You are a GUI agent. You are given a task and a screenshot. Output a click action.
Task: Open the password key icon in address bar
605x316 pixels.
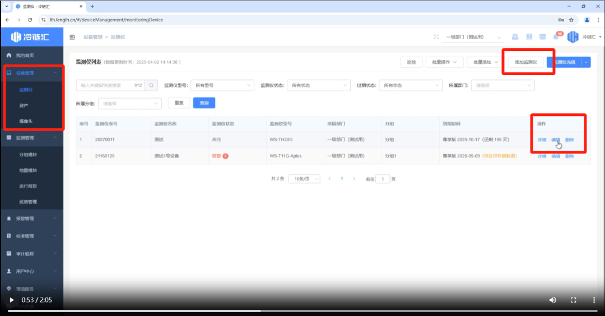(561, 20)
